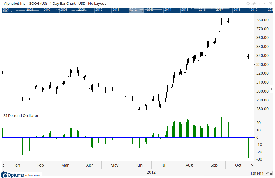
Task: Pin the chart with the pushpin icon
Action: 254,4
